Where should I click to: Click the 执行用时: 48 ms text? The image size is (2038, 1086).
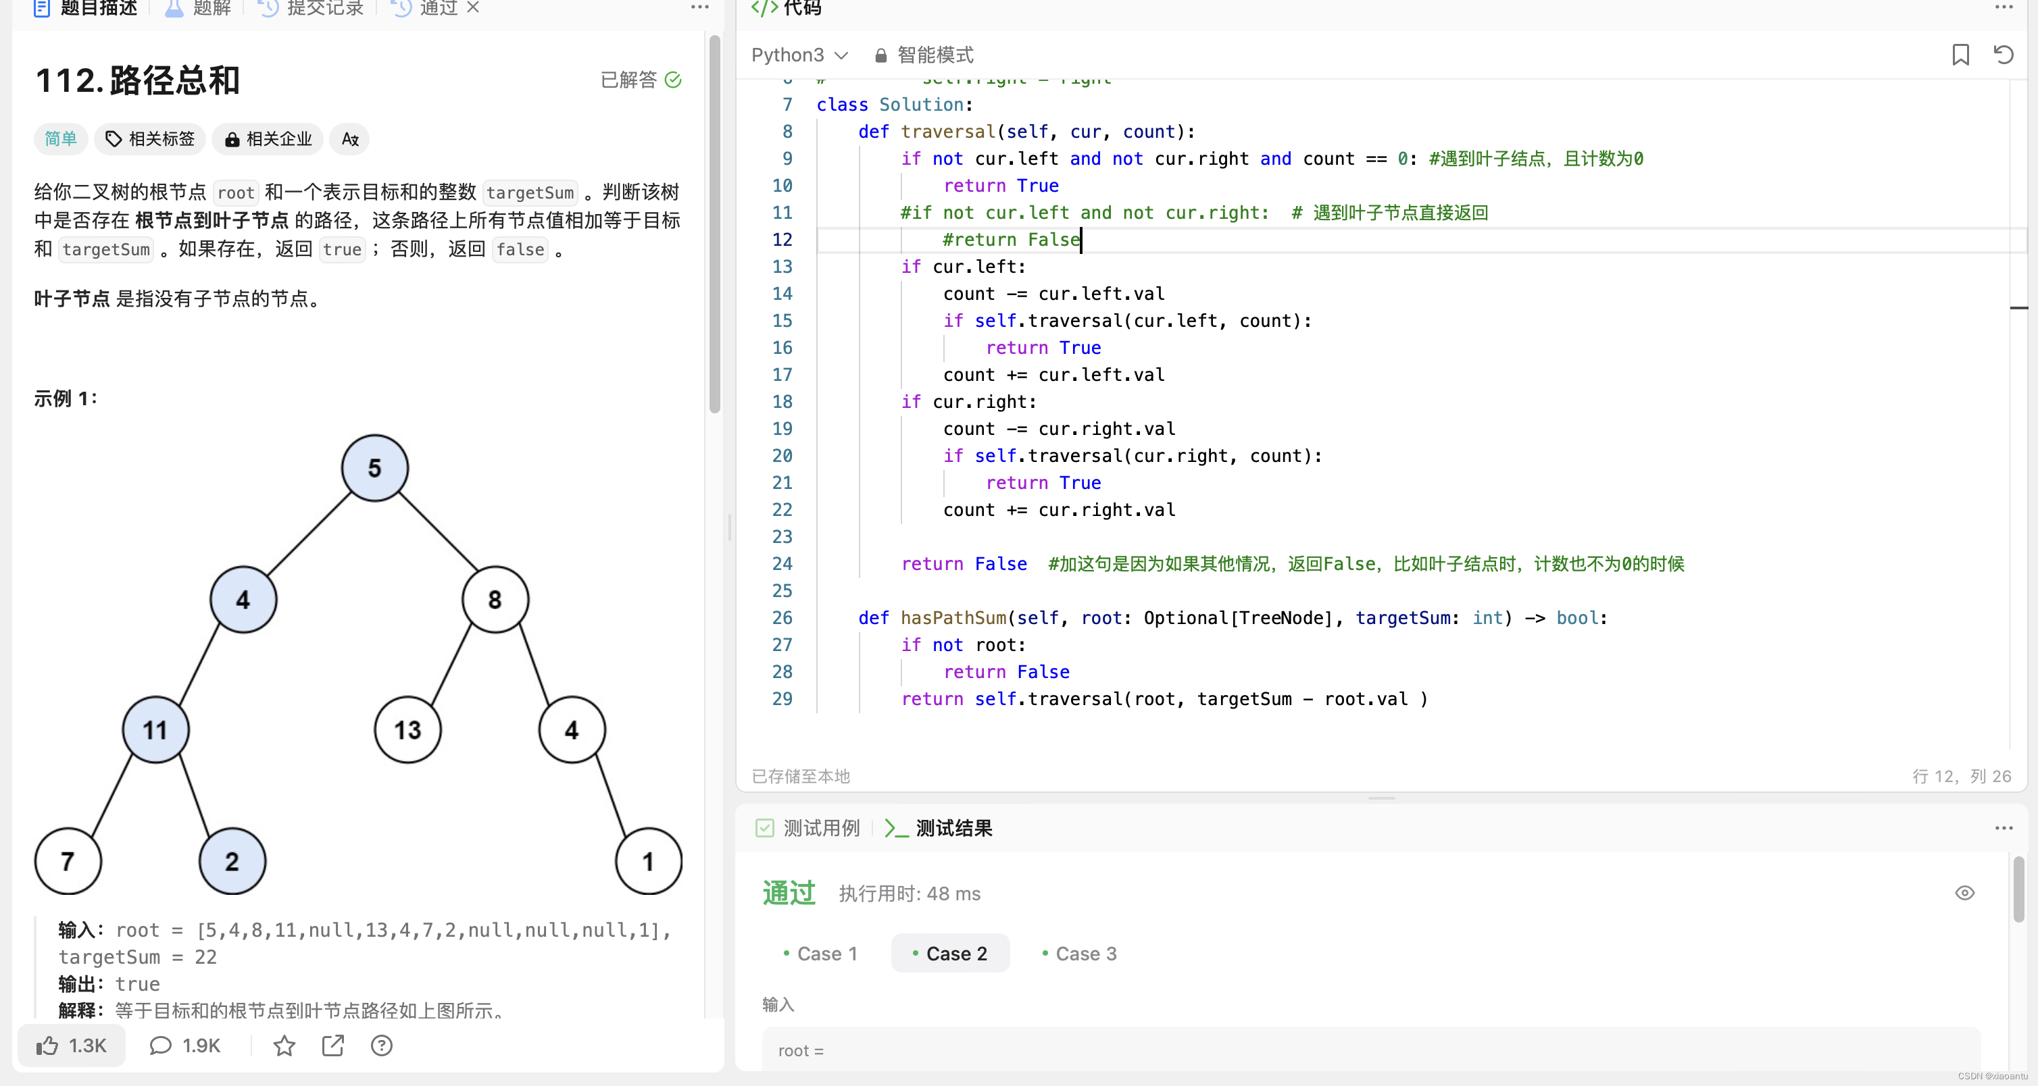click(909, 894)
